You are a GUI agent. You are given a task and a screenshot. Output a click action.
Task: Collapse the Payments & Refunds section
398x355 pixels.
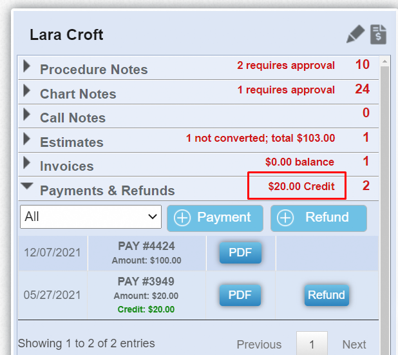coord(27,186)
